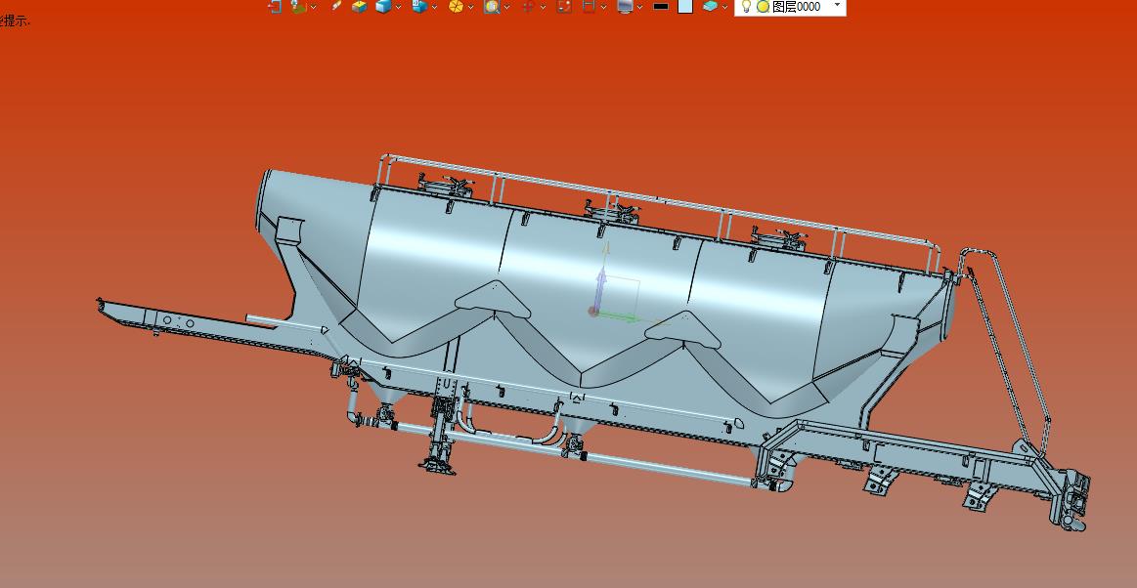Open the 图层0000 layer dropdown
The image size is (1137, 588).
coord(838,5)
